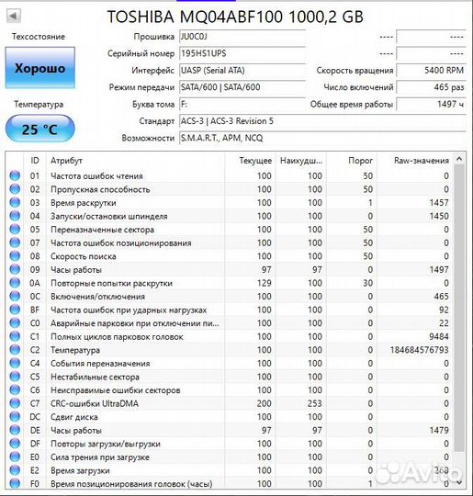
Task: Click the status circle for attribute 09
Action: [x=15, y=269]
